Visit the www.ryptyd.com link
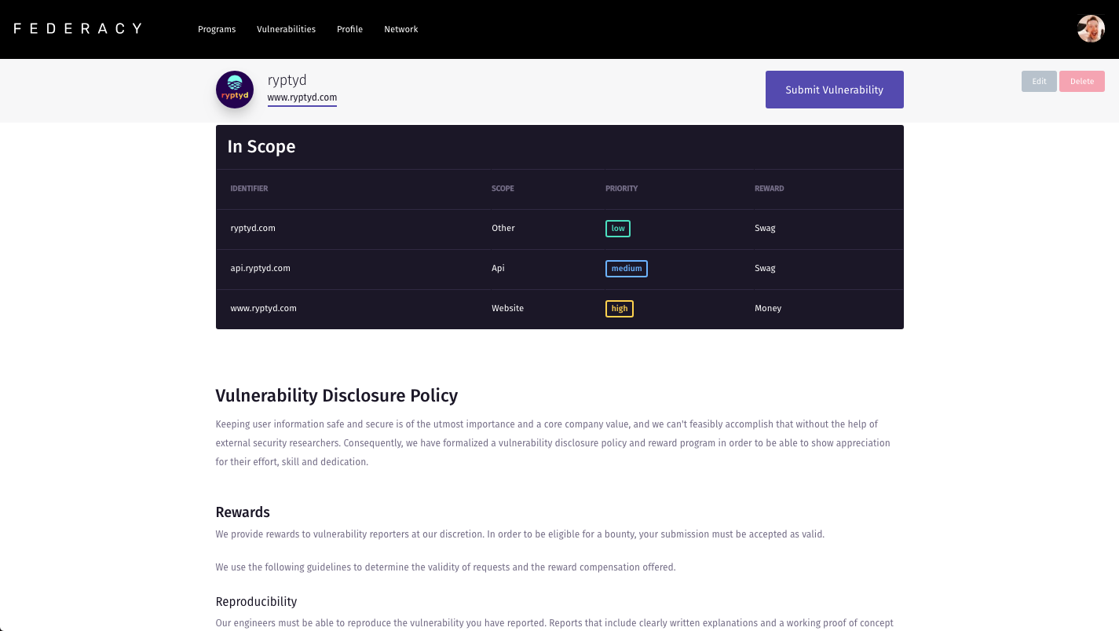 (302, 97)
